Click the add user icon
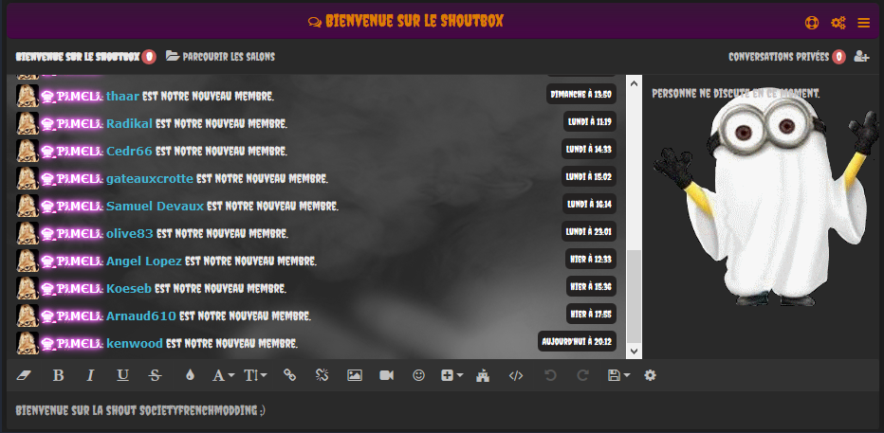The width and height of the screenshot is (884, 433). (861, 56)
